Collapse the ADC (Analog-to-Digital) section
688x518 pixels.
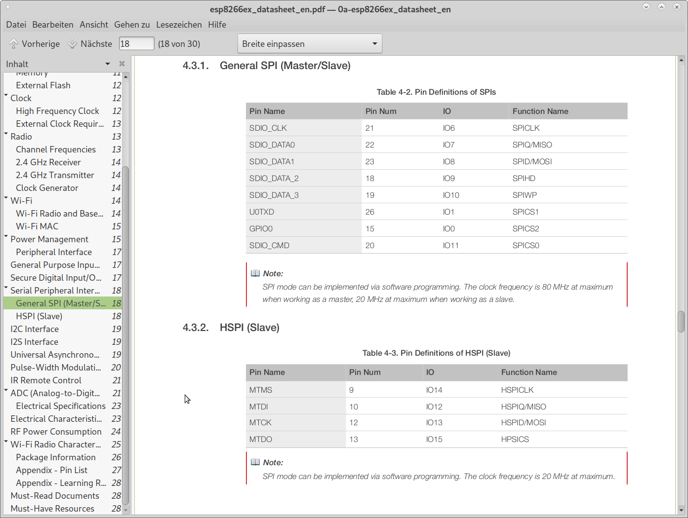click(x=6, y=391)
